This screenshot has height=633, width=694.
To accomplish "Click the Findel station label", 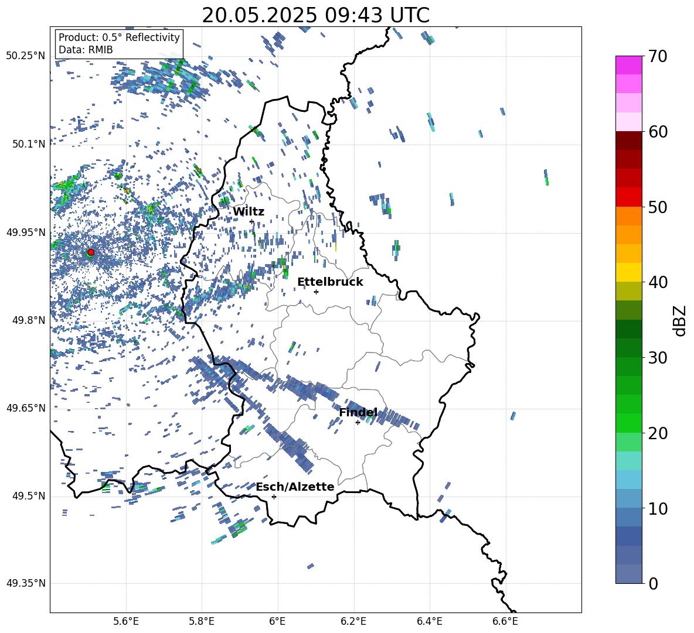I will [x=358, y=413].
